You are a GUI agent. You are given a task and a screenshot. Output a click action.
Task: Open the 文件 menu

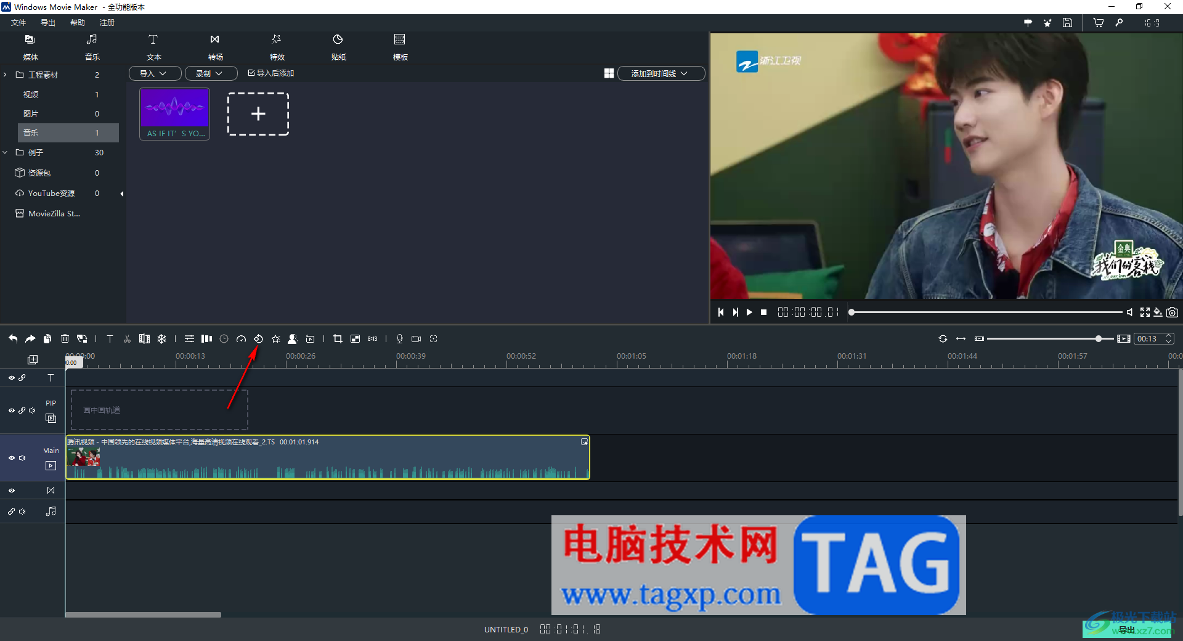pyautogui.click(x=18, y=23)
